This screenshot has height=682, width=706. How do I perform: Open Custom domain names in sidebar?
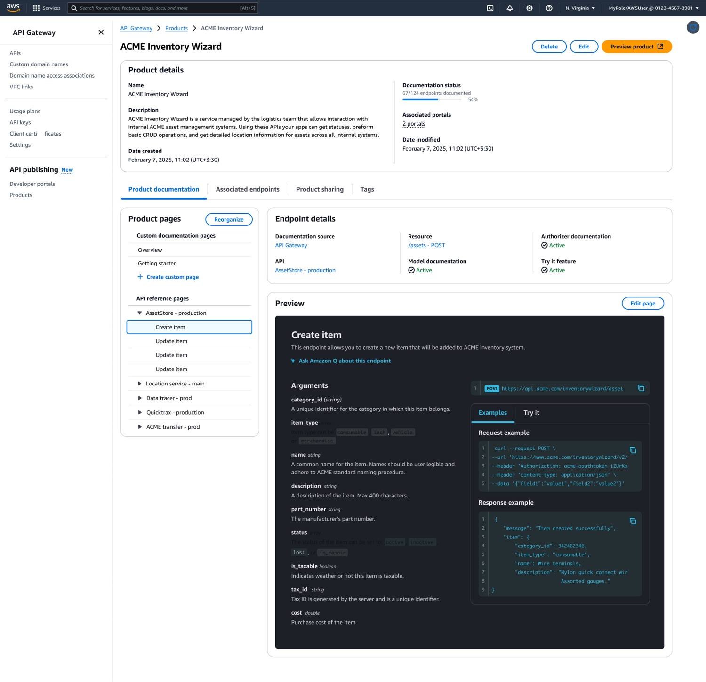(39, 64)
